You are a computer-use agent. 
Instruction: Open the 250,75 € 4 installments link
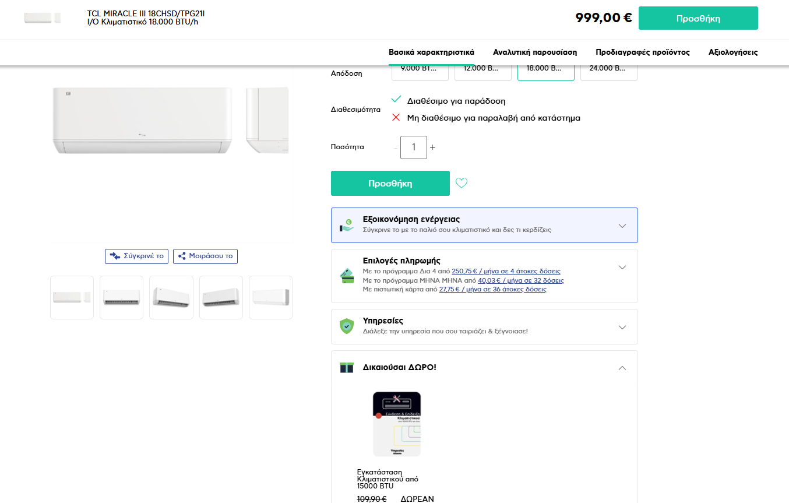(x=506, y=272)
